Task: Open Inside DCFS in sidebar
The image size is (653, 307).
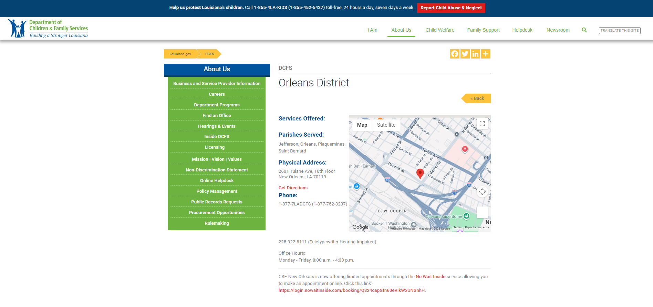Action: 217,137
